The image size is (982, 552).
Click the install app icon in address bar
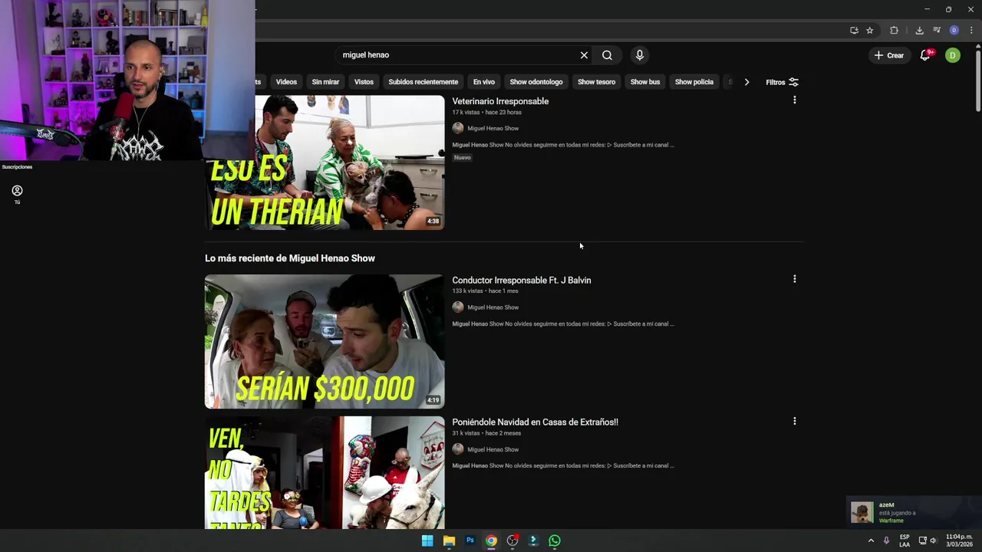[854, 31]
